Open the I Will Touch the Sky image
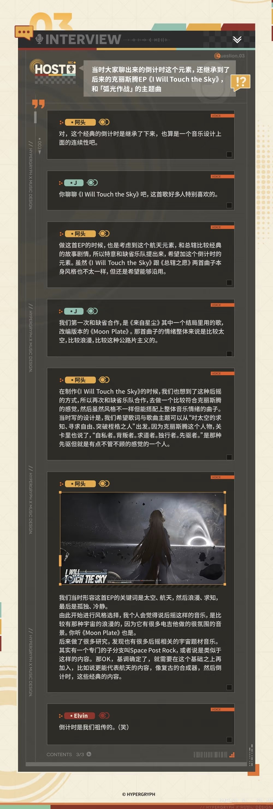This screenshot has width=273, height=809. coord(143,539)
